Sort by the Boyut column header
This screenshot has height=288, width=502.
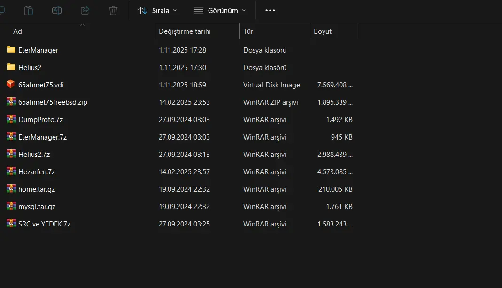click(323, 31)
